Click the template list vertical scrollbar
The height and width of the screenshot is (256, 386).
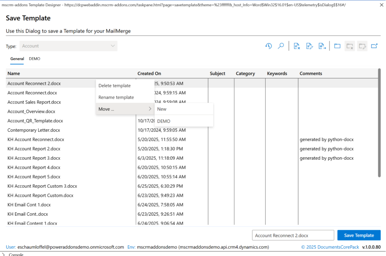point(379,123)
